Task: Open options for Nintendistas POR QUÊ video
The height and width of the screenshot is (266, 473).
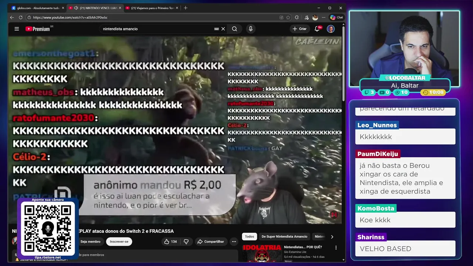Action: point(336,248)
